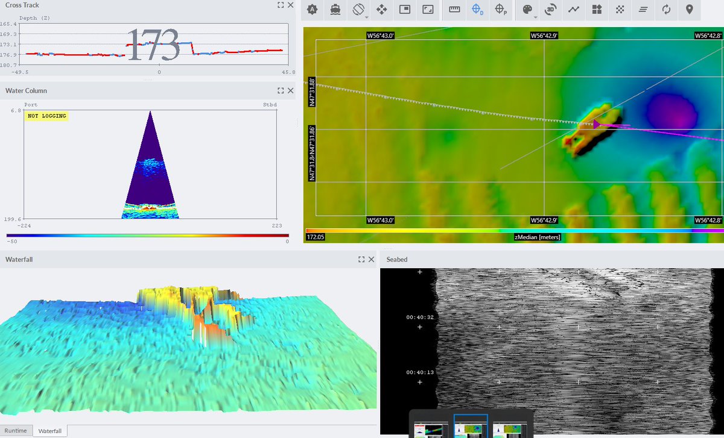Image resolution: width=724 pixels, height=438 pixels.
Task: Click the auto-center 'A' gear icon
Action: click(312, 10)
